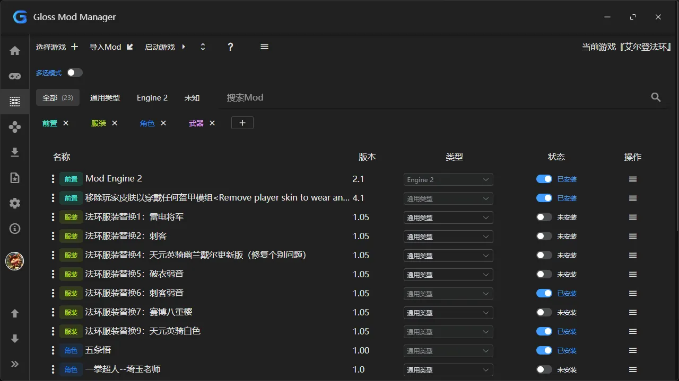Disable the installed toggle for 五条悟
The image size is (679, 381).
pyautogui.click(x=544, y=350)
